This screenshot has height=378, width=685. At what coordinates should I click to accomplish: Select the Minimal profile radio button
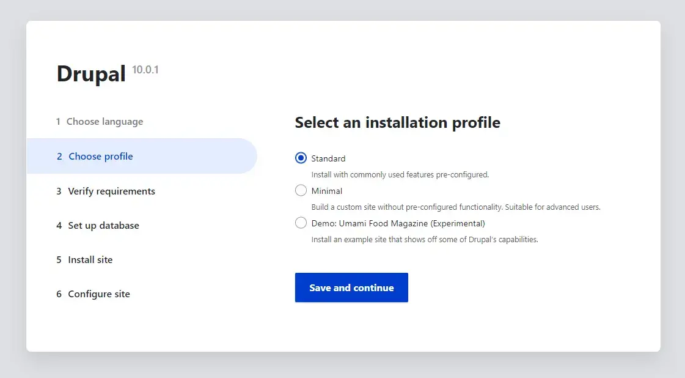pyautogui.click(x=301, y=191)
